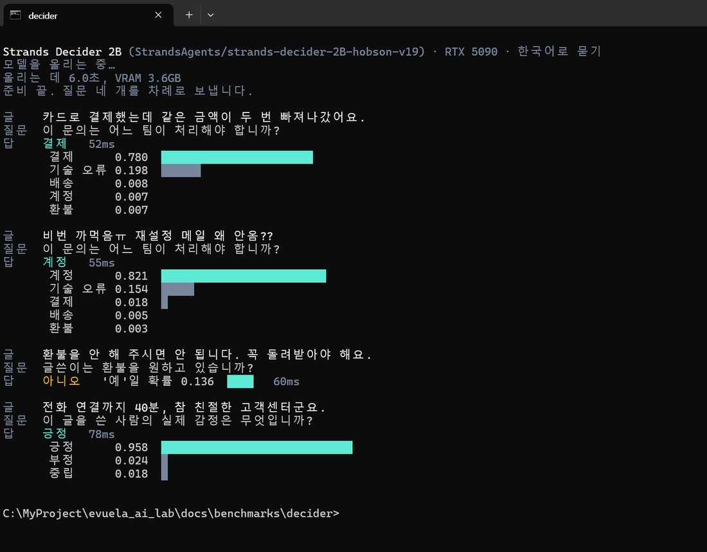This screenshot has width=707, height=552.
Task: Click the RTX 5090 text
Action: 470,52
